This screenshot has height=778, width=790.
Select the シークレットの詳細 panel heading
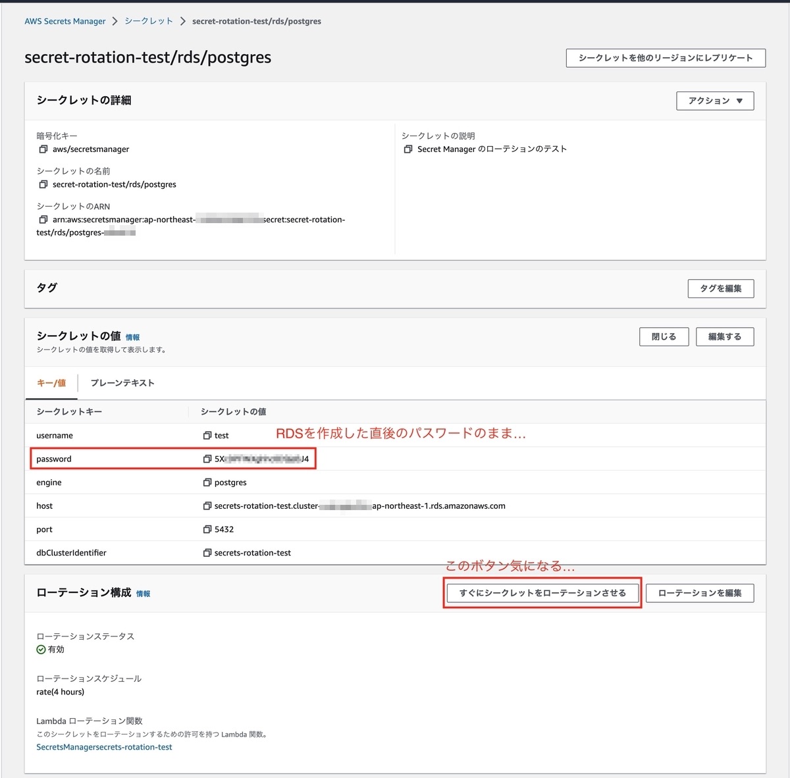click(84, 100)
